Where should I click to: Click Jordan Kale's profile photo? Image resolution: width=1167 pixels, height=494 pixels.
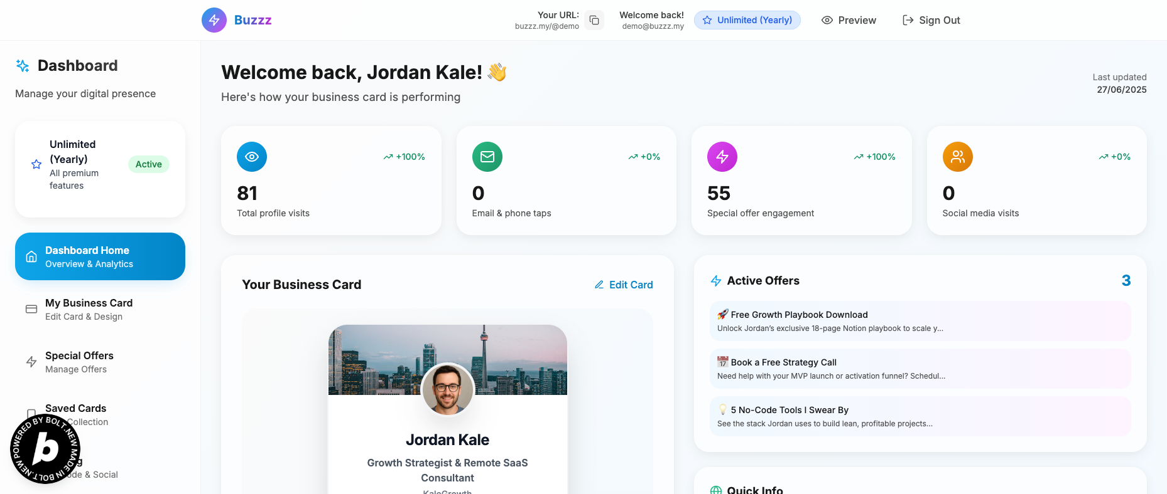[448, 389]
